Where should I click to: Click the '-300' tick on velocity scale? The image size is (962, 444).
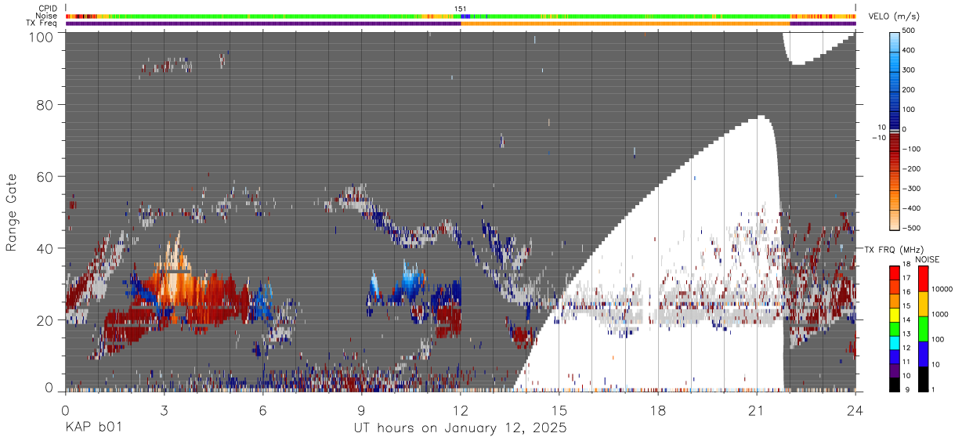[910, 189]
